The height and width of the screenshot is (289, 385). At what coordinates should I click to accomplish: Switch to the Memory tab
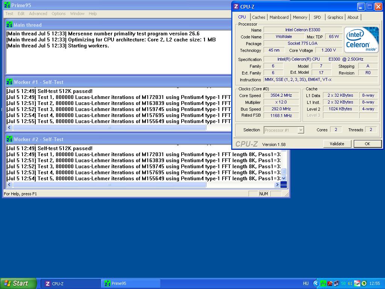tap(300, 17)
